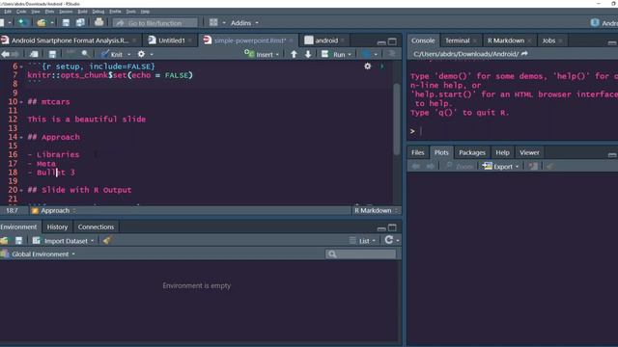Open find and replace magnifier icon
Image resolution: width=618 pixels, height=347 pixels.
click(85, 54)
